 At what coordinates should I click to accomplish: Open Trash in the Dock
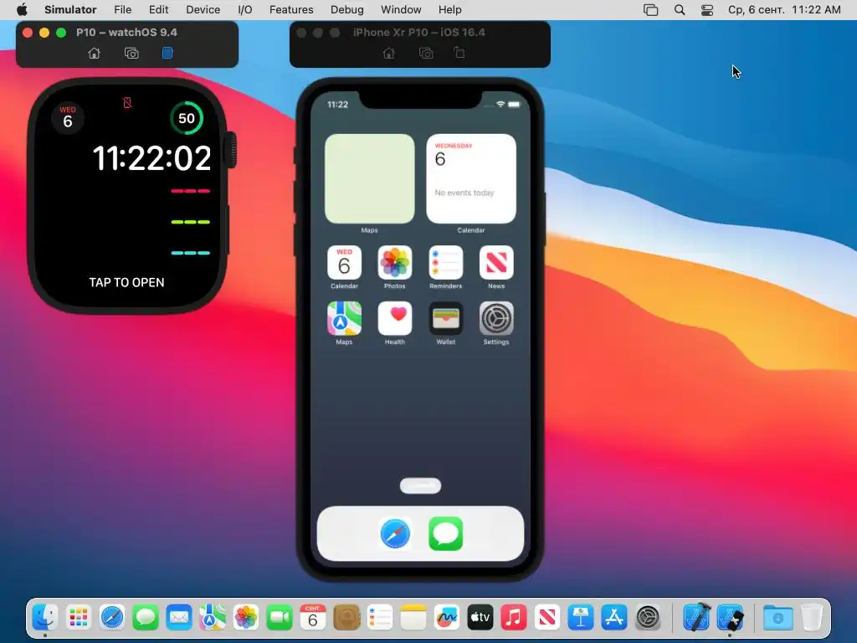tap(812, 618)
